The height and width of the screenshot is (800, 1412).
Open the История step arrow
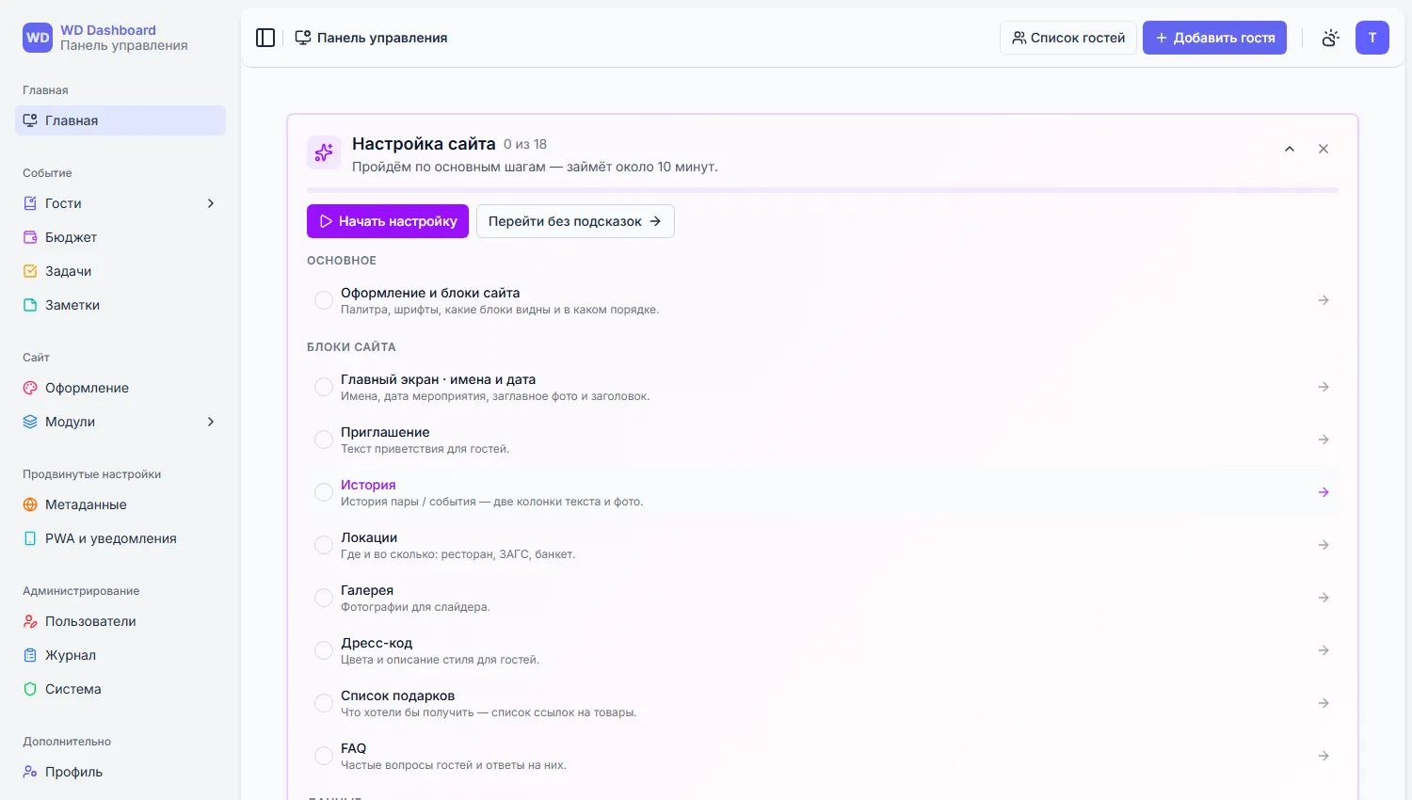click(1324, 492)
